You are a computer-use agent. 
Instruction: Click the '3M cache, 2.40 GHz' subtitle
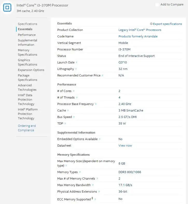point(30,11)
